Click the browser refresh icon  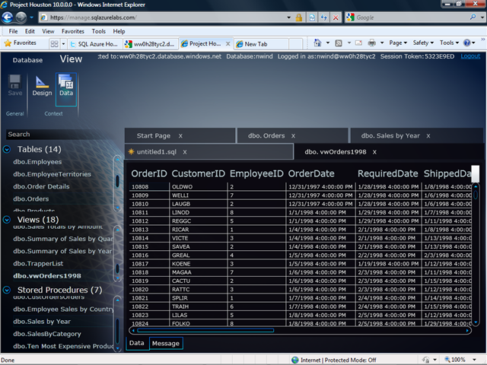[x=323, y=17]
